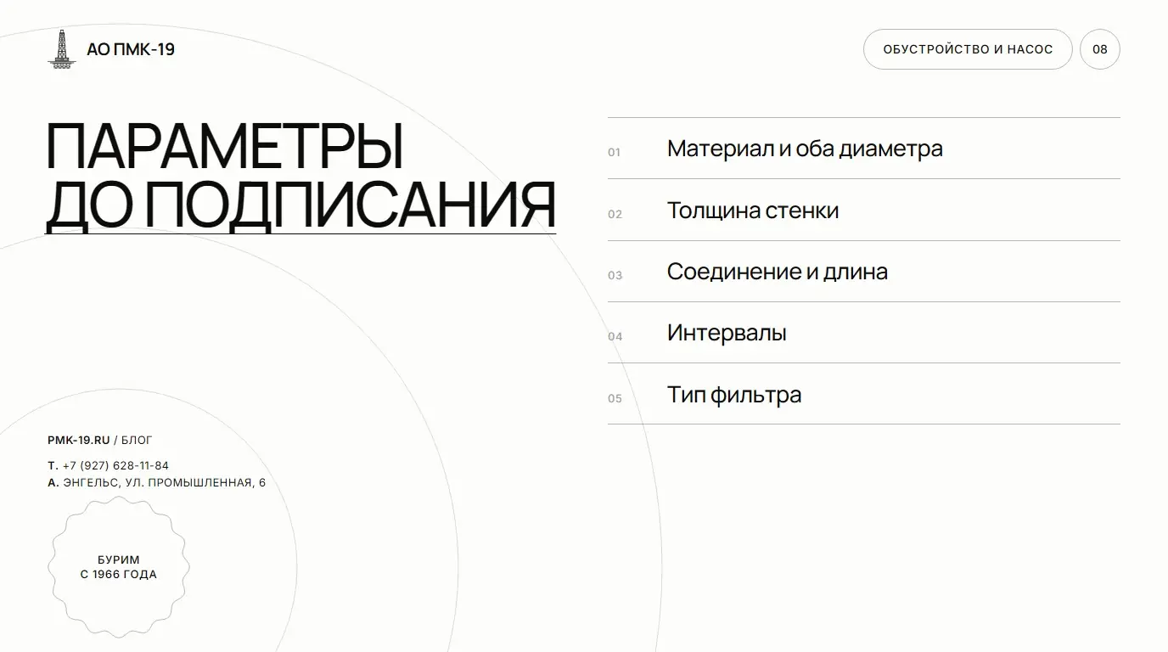Image resolution: width=1168 pixels, height=652 pixels.
Task: Click number 01 beside Материал row
Action: click(x=615, y=153)
